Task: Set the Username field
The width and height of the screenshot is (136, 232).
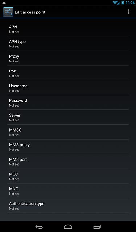Action: (x=68, y=88)
